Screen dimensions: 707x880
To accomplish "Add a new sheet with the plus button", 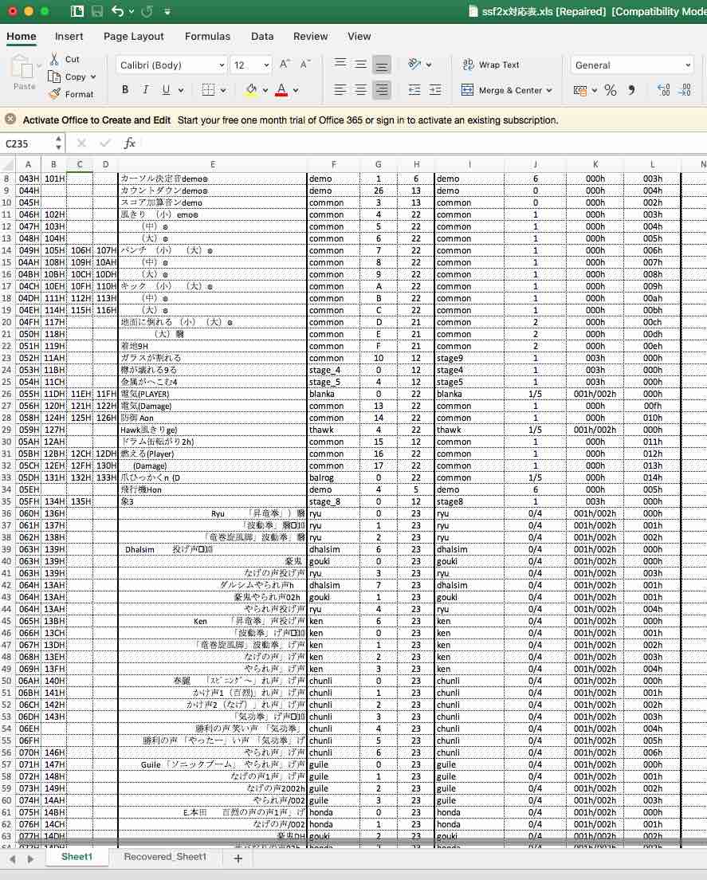I will [x=238, y=858].
